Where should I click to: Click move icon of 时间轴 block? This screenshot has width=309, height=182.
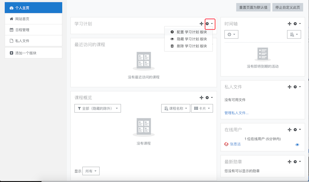289,24
